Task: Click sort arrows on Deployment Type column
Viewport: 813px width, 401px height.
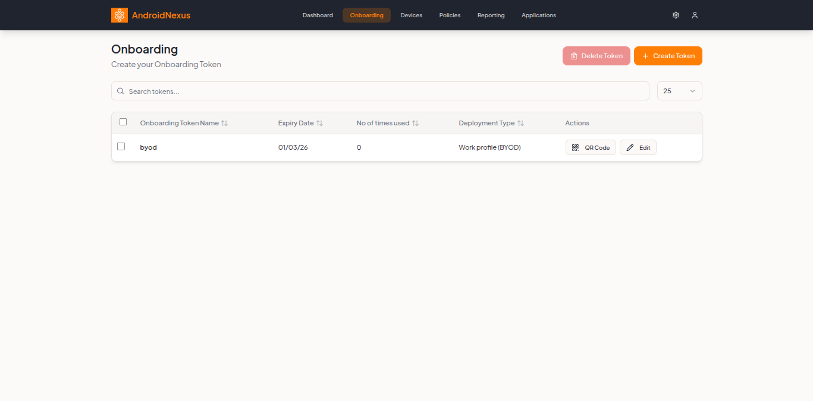Action: 522,122
